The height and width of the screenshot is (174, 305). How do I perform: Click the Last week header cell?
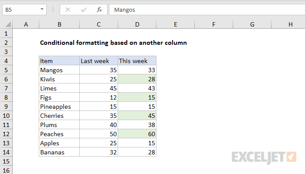click(98, 61)
